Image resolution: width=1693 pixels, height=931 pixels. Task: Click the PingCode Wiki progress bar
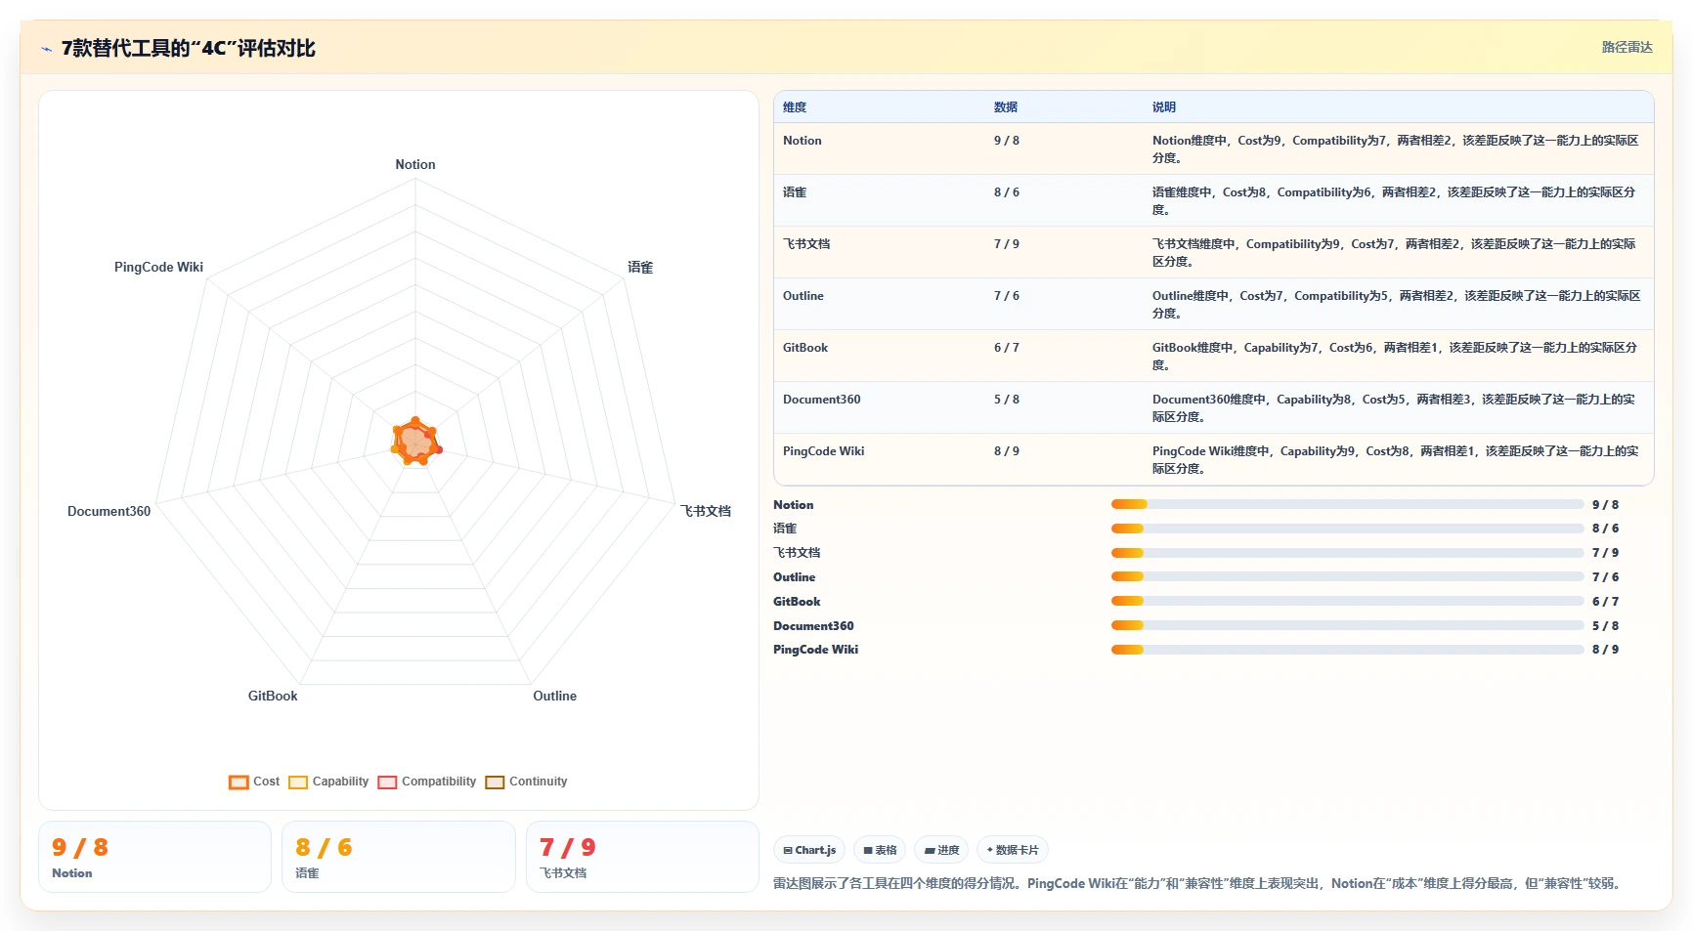click(x=1347, y=650)
